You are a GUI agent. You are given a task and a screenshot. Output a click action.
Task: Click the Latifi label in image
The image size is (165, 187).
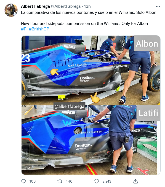pyautogui.click(x=148, y=113)
